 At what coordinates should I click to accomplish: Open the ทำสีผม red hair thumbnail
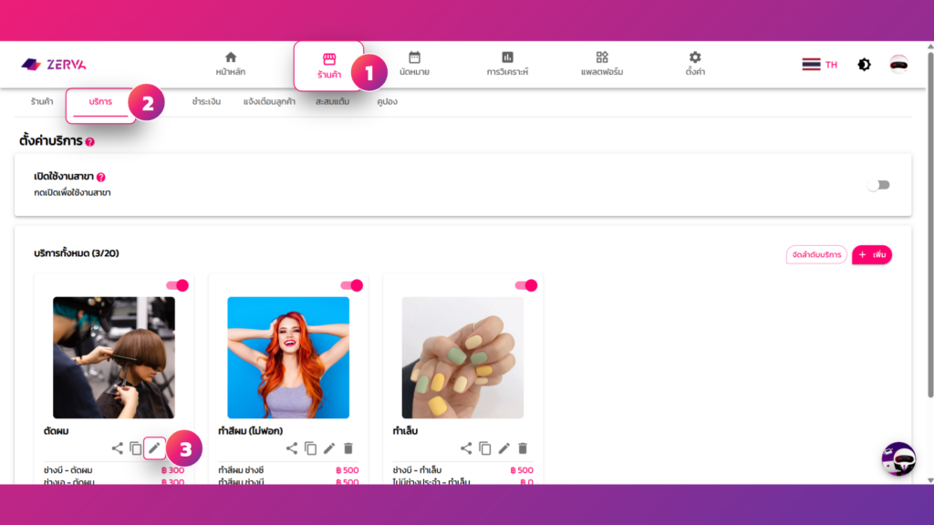(288, 357)
